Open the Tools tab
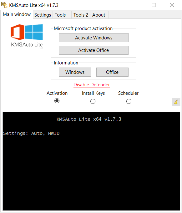The height and width of the screenshot is (213, 182). (62, 15)
